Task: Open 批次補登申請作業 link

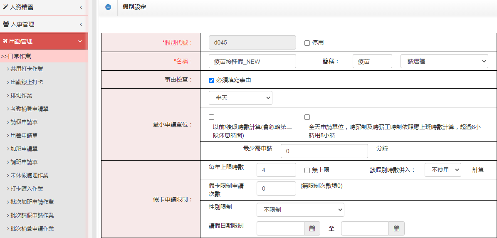Action: pyautogui.click(x=32, y=228)
